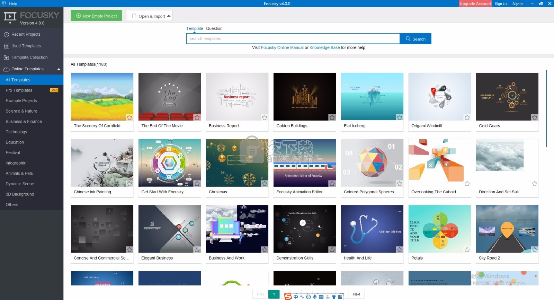The image size is (554, 300).
Task: Favorite The Scenery Of Cornfield template star
Action: click(129, 117)
